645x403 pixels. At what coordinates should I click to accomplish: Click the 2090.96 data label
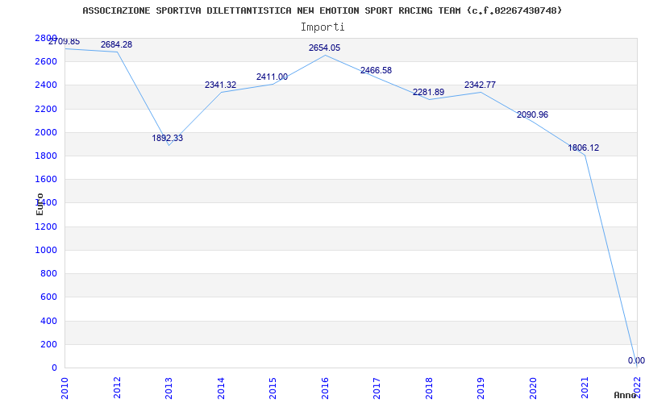[x=532, y=114]
